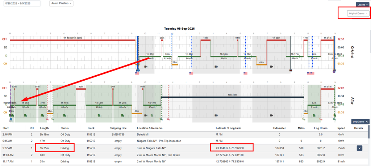Viewport: 371px width, 166px height.
Task: Click truck icon under 1h 20m in After graph
Action: click(x=122, y=115)
